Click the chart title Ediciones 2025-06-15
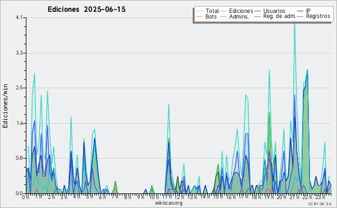 click(x=86, y=10)
